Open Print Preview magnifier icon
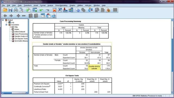 21,10
